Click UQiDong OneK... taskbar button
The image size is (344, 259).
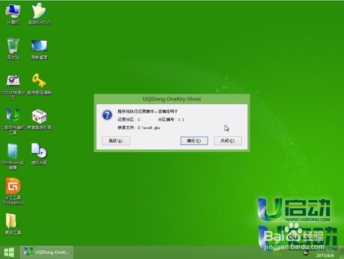pos(47,252)
